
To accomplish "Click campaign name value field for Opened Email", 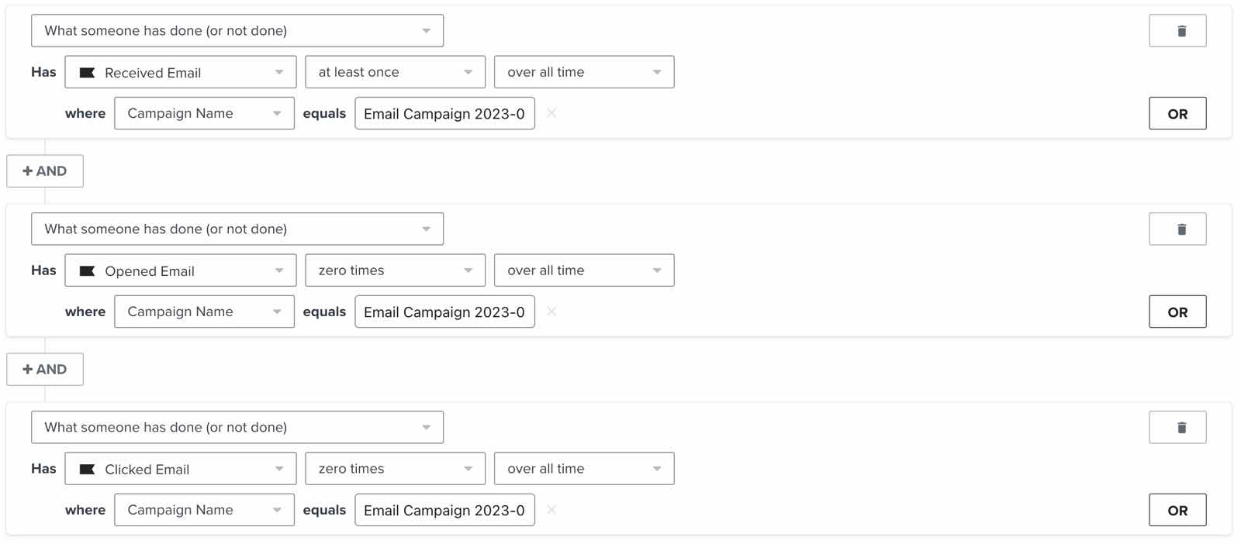I will coord(444,312).
